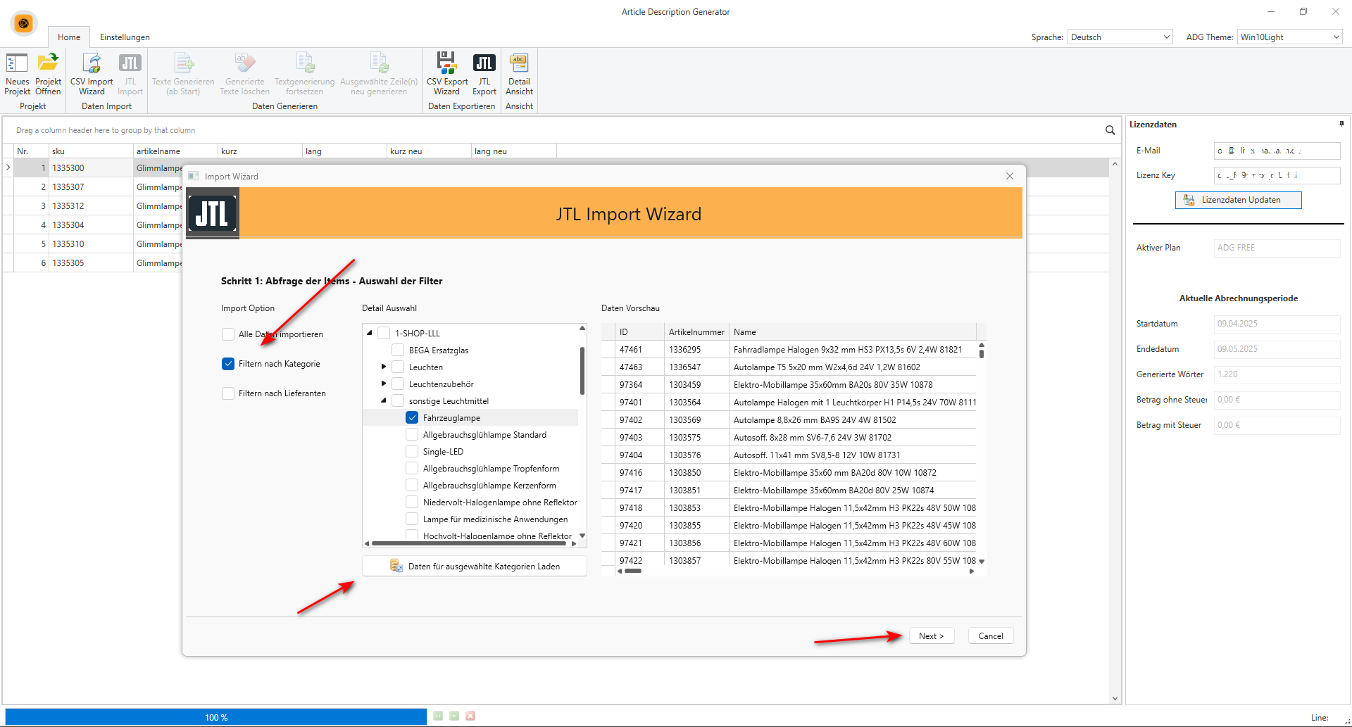Expand the Leuchtenzubehör tree node
The width and height of the screenshot is (1352, 727).
click(x=384, y=384)
